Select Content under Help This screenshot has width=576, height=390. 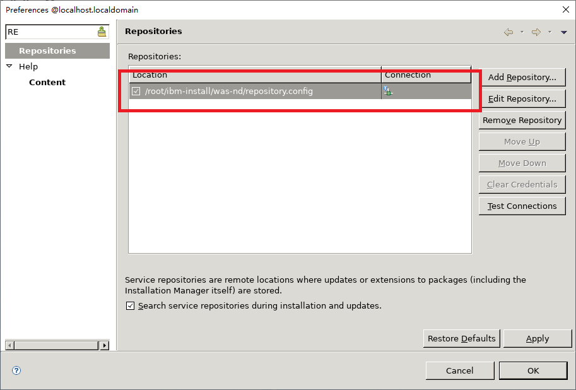pos(47,82)
